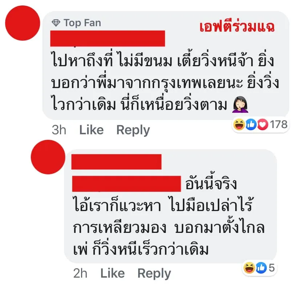Image resolution: width=301 pixels, height=286 pixels.
Task: Click the blue thumbs-up reaction beside 5
Action: (x=261, y=268)
